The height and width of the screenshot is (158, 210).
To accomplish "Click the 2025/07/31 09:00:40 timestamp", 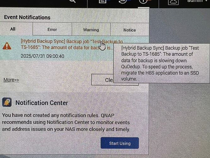I will 43,56.
